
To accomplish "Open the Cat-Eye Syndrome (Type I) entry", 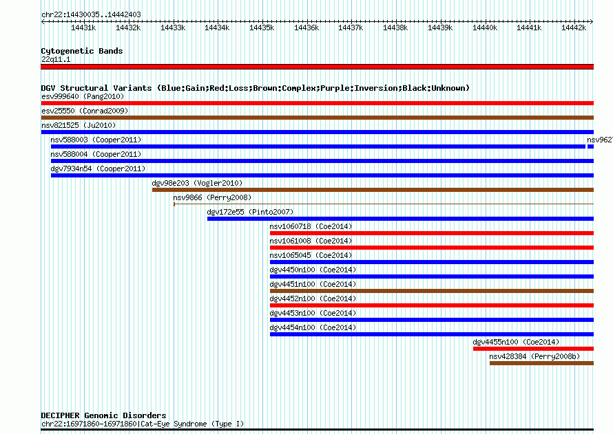I will (143, 424).
